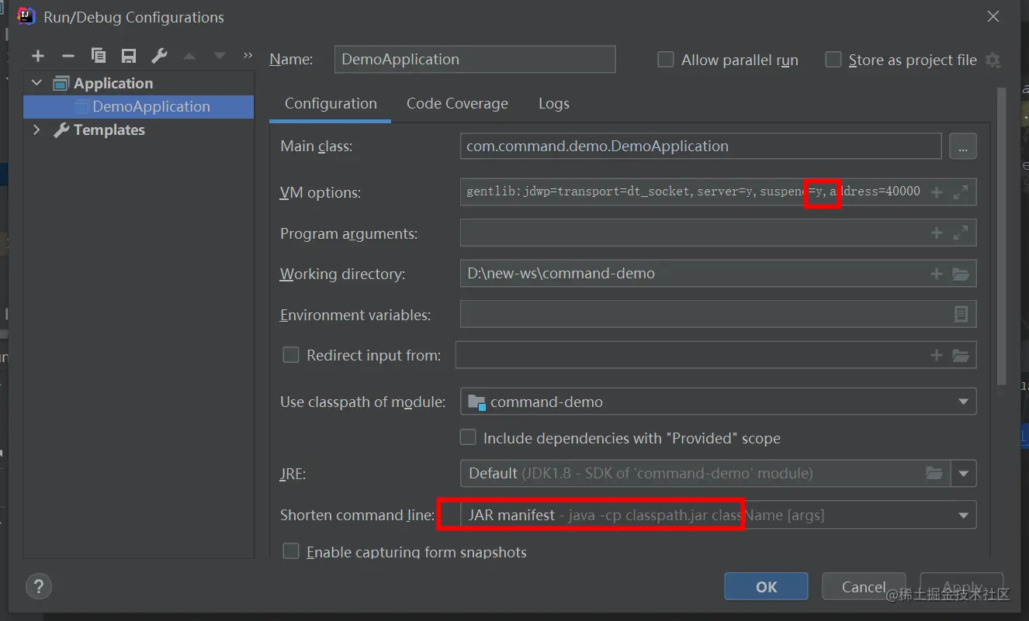Open the wrench icon to edit templates

pyautogui.click(x=159, y=56)
